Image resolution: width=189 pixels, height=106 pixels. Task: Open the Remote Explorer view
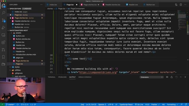point(3,35)
